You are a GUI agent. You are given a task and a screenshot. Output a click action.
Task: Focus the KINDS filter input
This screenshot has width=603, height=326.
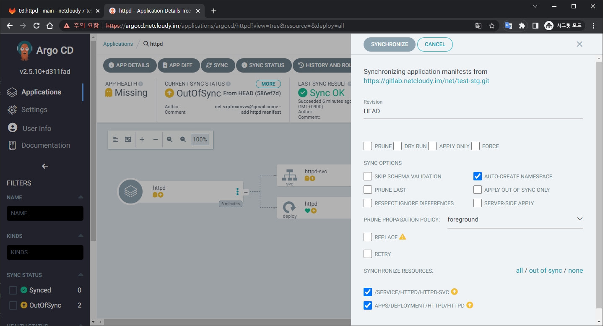(45, 252)
